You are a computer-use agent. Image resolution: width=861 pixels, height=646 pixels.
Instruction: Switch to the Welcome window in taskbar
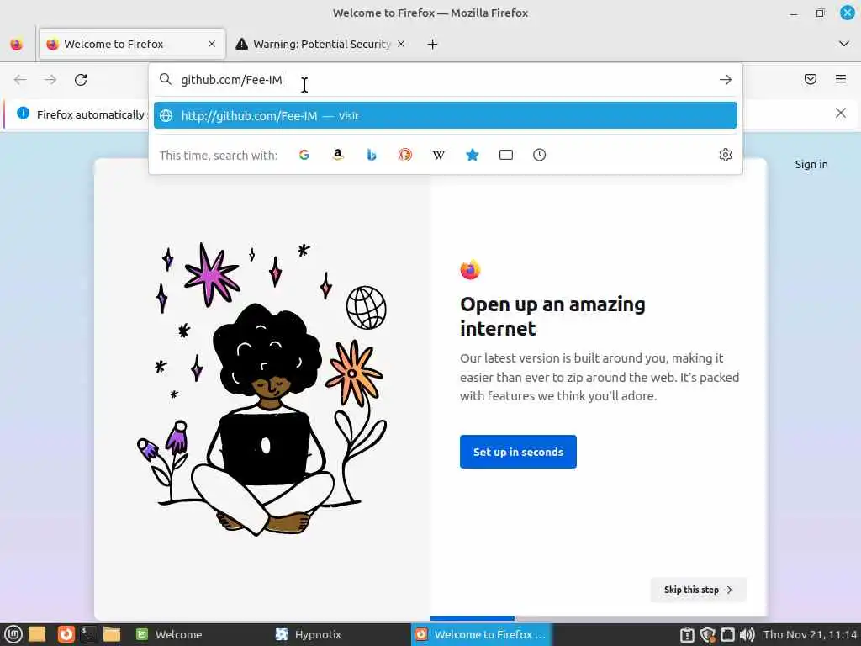click(x=169, y=634)
